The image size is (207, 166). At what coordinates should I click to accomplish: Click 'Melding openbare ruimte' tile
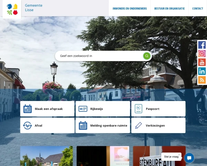[103, 126]
